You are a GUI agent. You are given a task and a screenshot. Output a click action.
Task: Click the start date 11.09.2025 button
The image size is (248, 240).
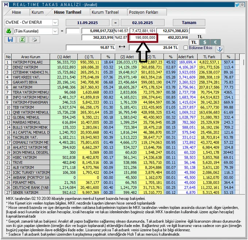tap(88, 23)
